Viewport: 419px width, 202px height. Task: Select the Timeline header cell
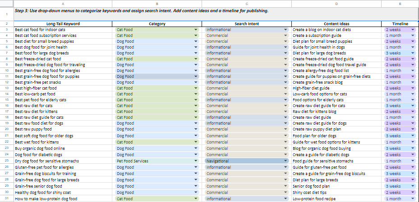pos(400,24)
